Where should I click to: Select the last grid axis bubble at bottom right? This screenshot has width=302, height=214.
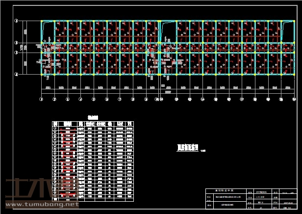pyautogui.click(x=294, y=99)
